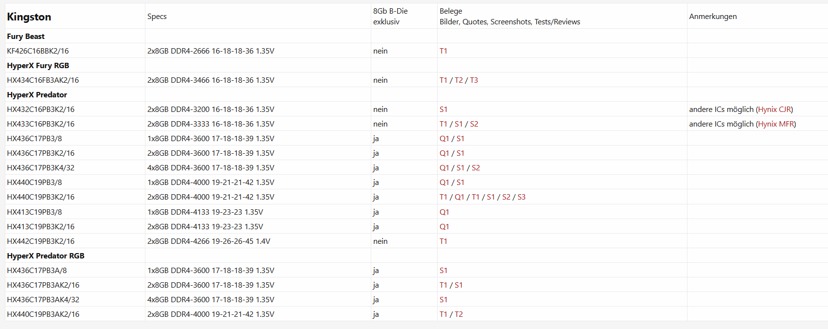The height and width of the screenshot is (329, 828).
Task: Click the Kingston table heading
Action: click(x=29, y=17)
